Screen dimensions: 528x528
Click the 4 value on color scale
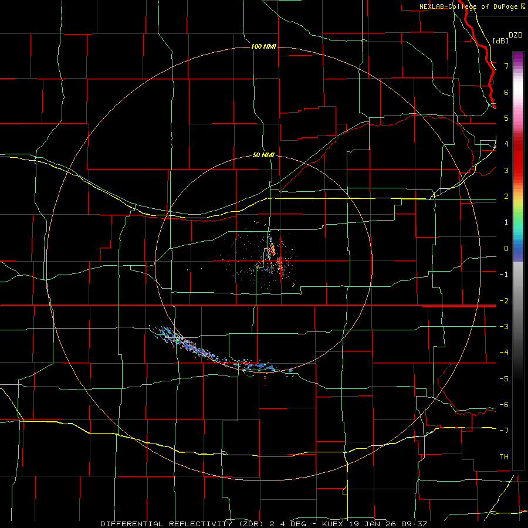506,144
